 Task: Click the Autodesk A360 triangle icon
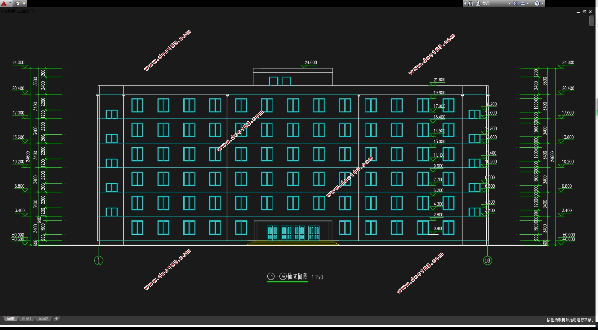[x=523, y=3]
